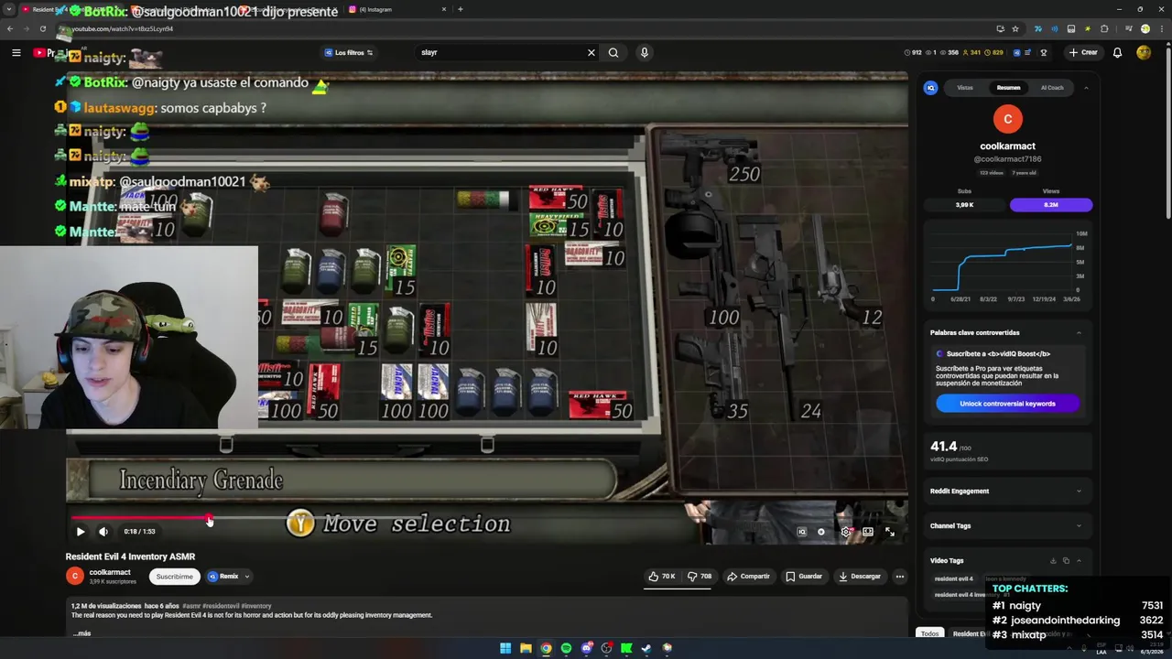The width and height of the screenshot is (1172, 659).
Task: Collapse the Video Tags section chevron
Action: [1079, 561]
